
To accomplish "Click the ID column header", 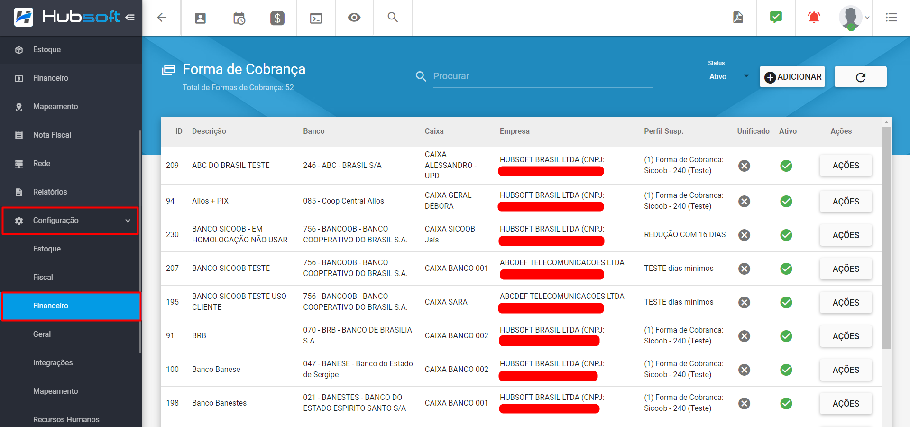I will [x=179, y=131].
